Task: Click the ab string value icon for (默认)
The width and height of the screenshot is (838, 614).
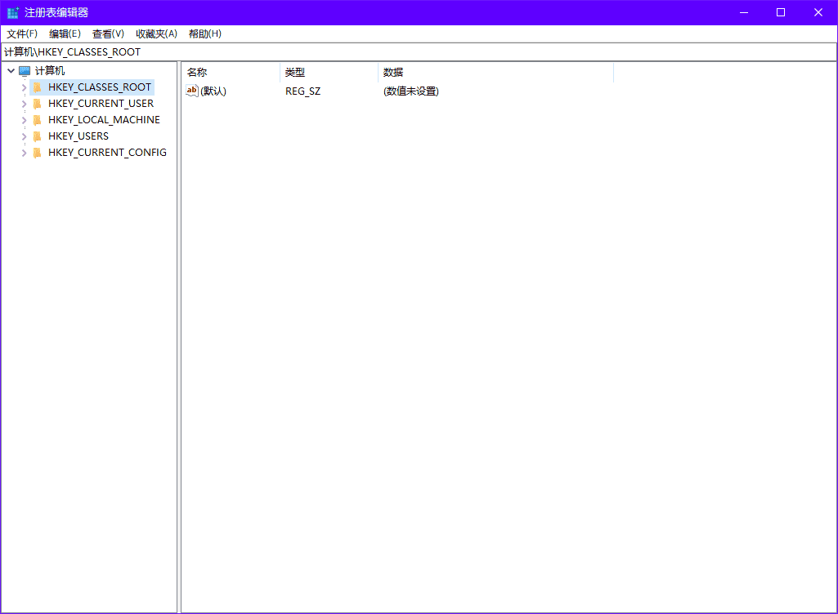Action: click(x=192, y=91)
